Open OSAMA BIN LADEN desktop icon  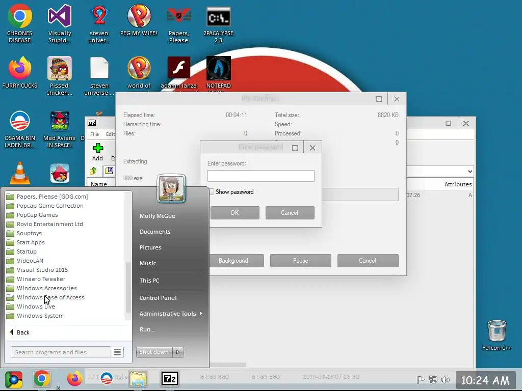(x=20, y=129)
